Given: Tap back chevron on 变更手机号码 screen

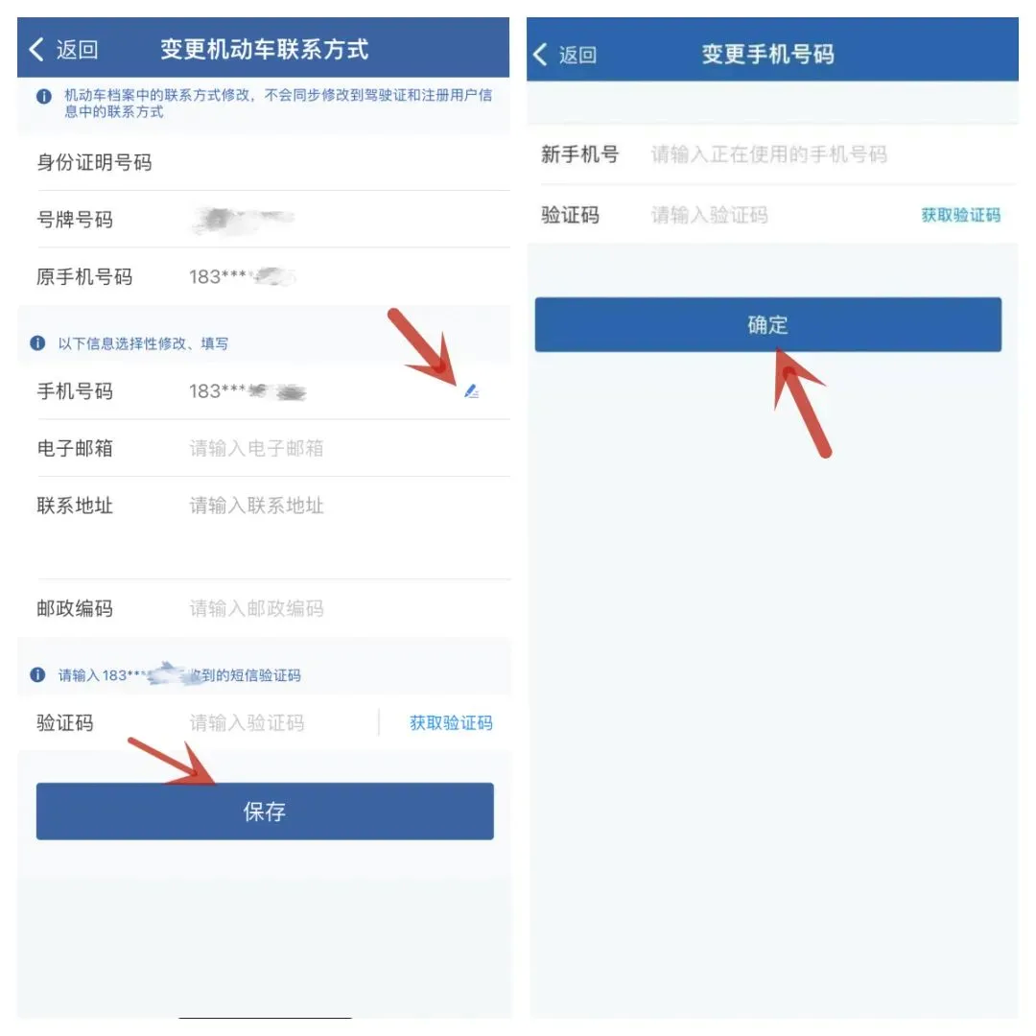Looking at the screenshot, I should (540, 54).
